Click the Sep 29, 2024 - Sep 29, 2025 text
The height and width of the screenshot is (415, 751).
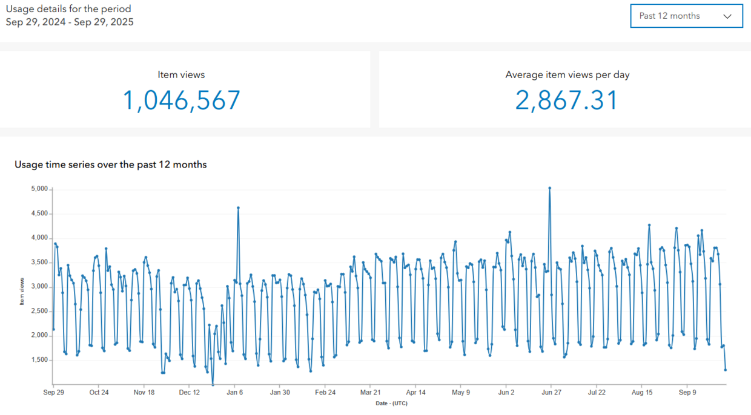70,22
